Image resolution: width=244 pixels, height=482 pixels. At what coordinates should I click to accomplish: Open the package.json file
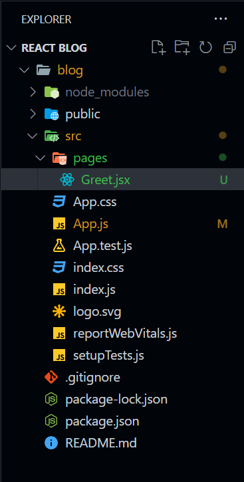pos(102,422)
